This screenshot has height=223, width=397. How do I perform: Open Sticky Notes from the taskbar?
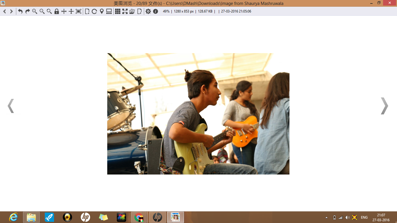103,217
